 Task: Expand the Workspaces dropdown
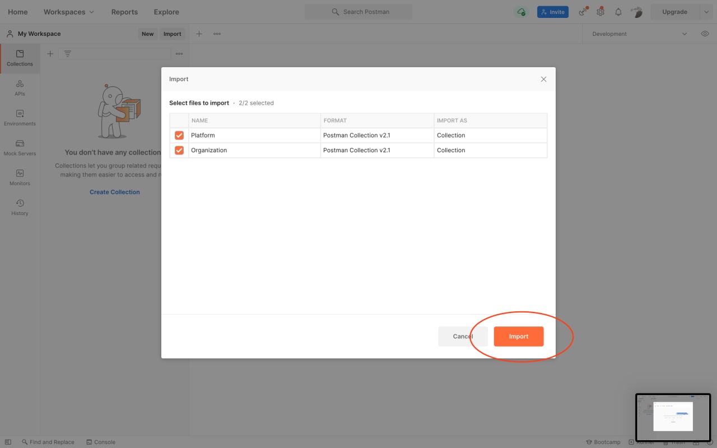point(69,12)
